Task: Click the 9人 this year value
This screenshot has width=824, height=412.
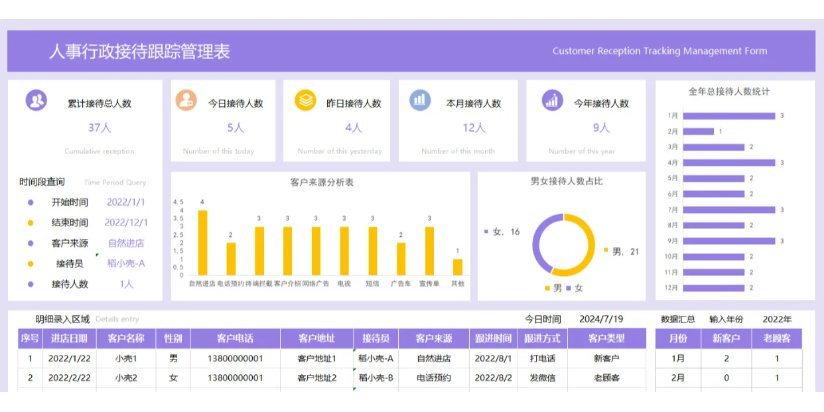Action: (x=601, y=127)
